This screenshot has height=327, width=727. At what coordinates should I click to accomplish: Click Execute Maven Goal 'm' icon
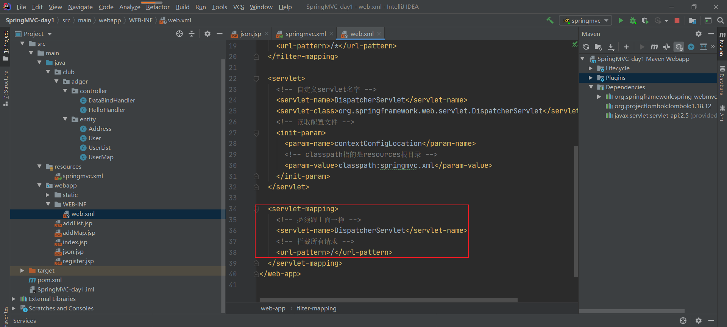point(654,47)
